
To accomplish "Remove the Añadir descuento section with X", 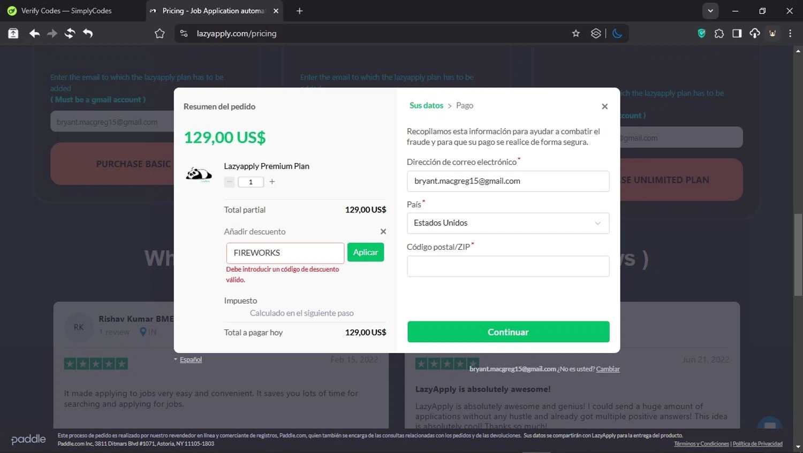I will click(383, 232).
